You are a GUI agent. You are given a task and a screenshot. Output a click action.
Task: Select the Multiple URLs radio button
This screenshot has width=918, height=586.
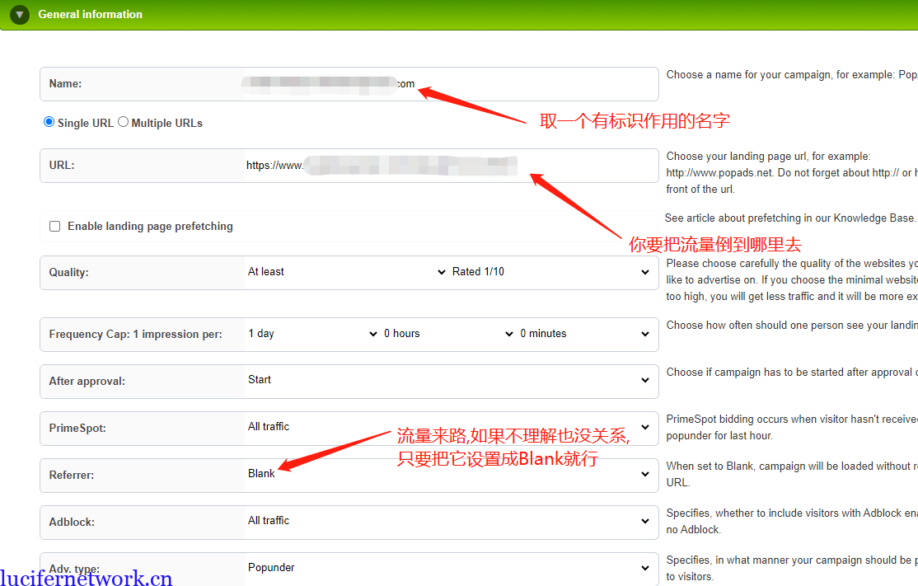(x=124, y=122)
